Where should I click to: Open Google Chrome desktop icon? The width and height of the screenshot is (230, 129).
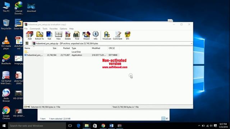pyautogui.click(x=6, y=113)
